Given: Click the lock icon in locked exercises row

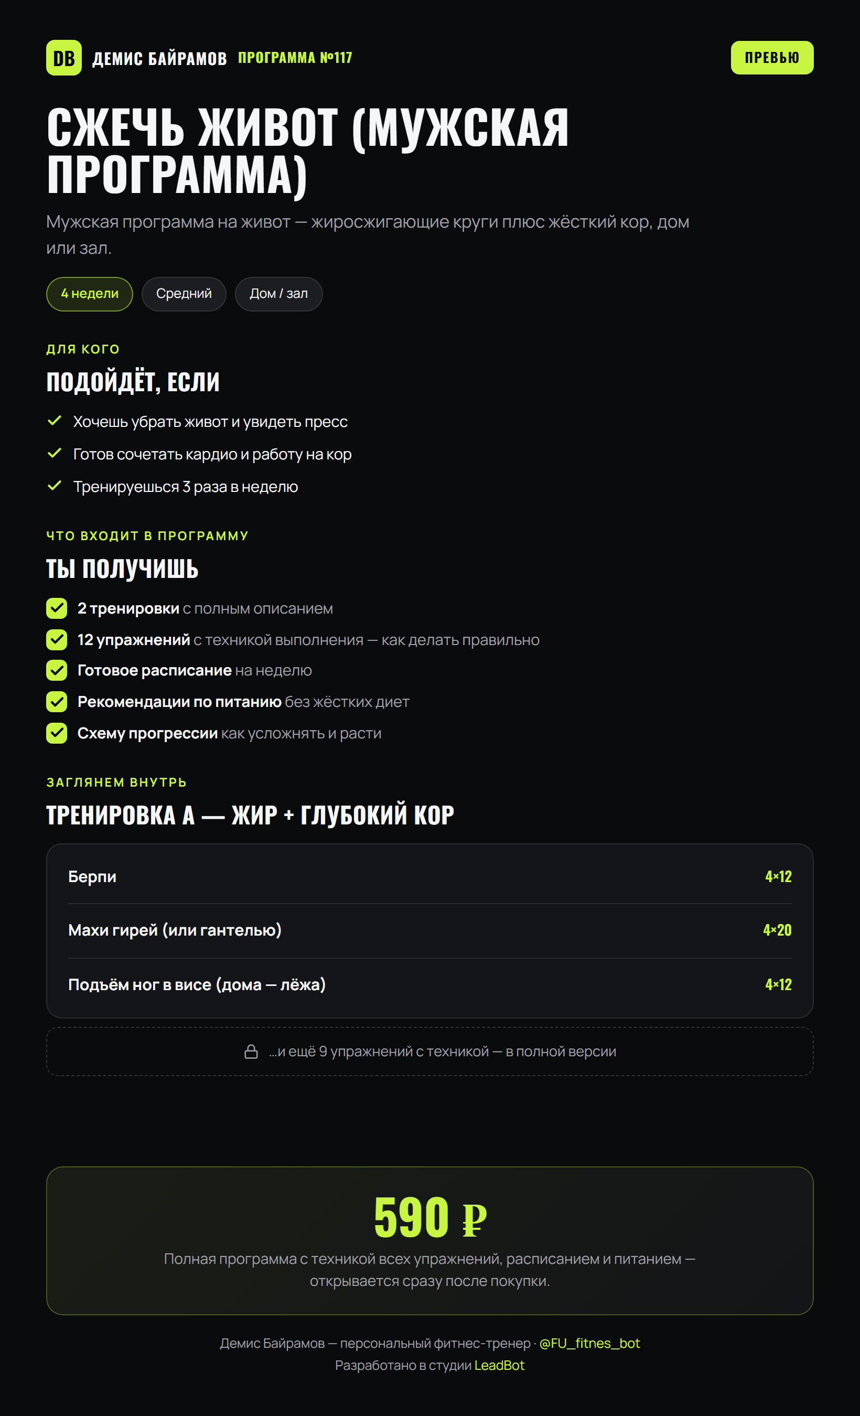Looking at the screenshot, I should pyautogui.click(x=251, y=1051).
